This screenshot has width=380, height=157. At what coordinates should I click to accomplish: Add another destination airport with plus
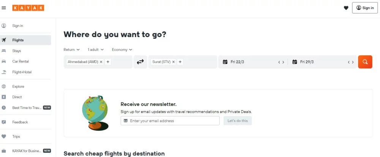click(180, 62)
